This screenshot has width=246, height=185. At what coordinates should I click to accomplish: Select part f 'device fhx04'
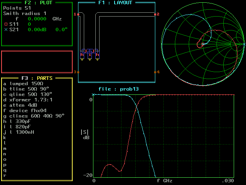25,111
